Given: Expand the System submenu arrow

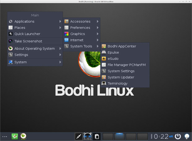Looking at the screenshot, I should (60, 62).
